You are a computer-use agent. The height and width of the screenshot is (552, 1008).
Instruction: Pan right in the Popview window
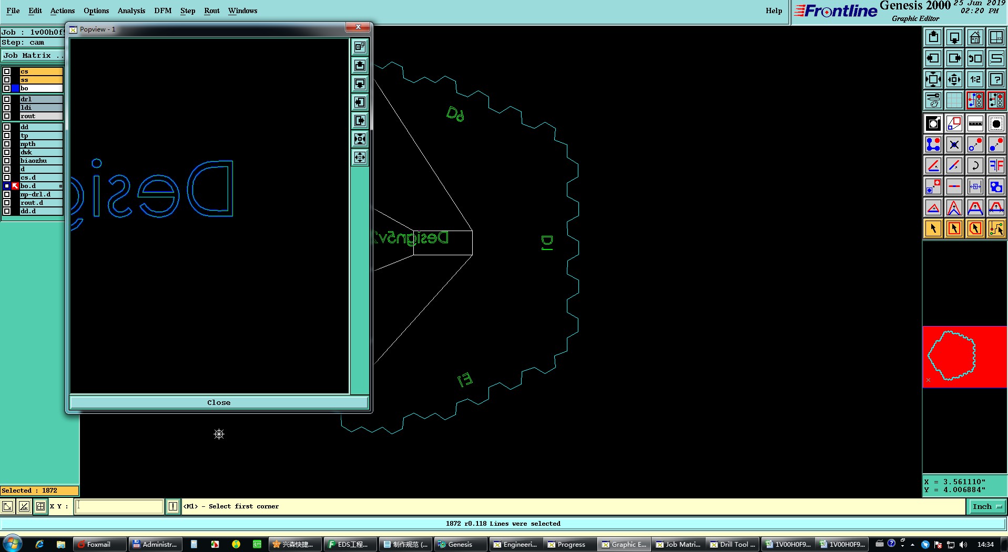point(360,120)
